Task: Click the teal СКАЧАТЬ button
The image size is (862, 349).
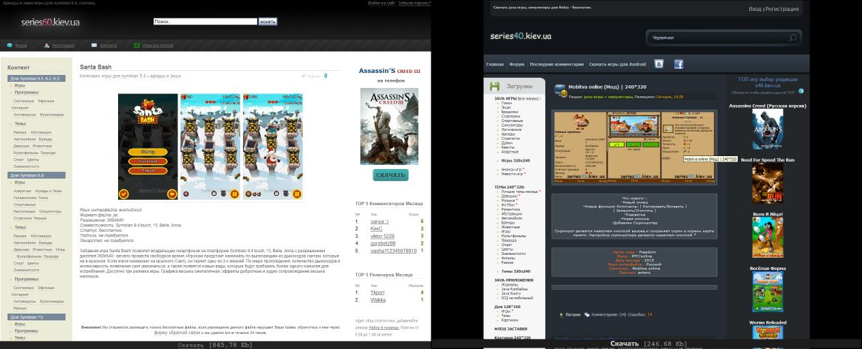Action: 390,175
